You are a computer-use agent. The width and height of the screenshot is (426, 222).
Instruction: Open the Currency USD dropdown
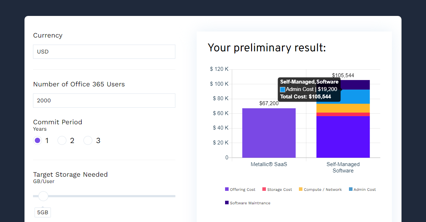[x=104, y=52]
